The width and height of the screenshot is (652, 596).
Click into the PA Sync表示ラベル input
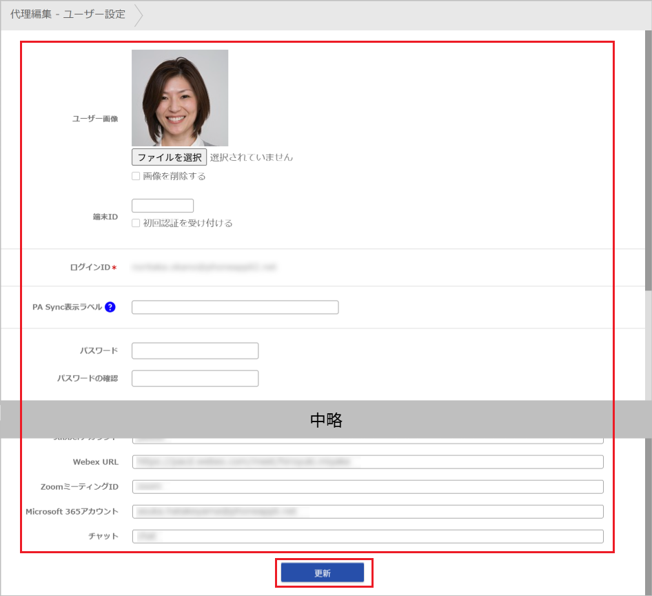(x=235, y=308)
